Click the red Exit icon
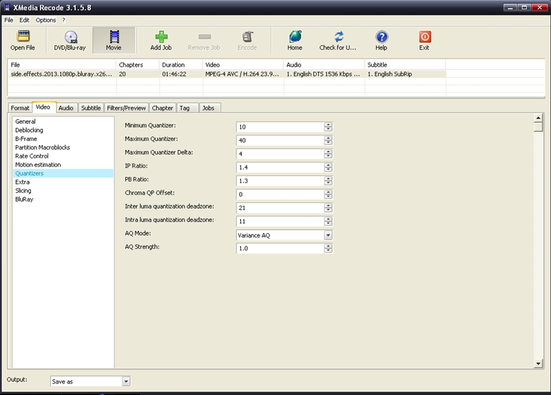The height and width of the screenshot is (395, 551). (425, 36)
